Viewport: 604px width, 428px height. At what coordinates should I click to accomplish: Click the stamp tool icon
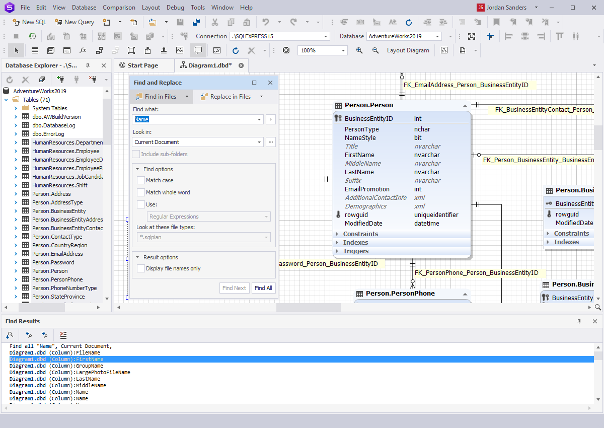tap(164, 50)
